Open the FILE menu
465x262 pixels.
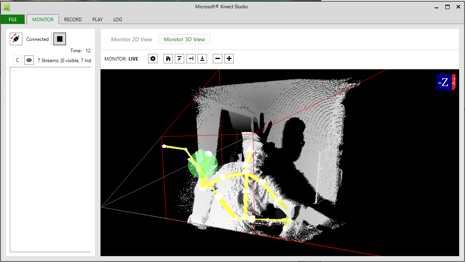[x=13, y=19]
